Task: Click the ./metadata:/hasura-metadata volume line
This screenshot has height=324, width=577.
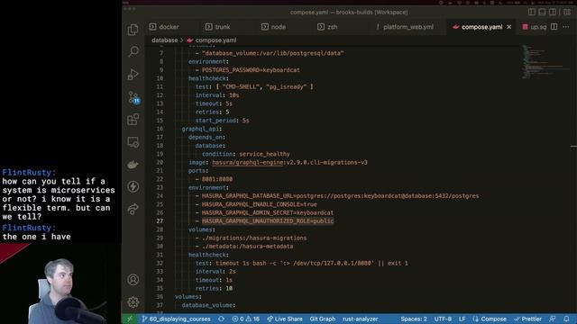Action: 247,246
